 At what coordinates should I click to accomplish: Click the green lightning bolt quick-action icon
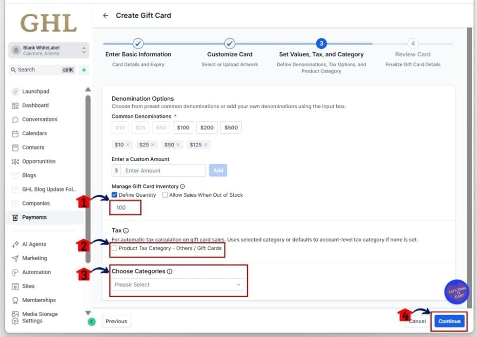pyautogui.click(x=84, y=70)
